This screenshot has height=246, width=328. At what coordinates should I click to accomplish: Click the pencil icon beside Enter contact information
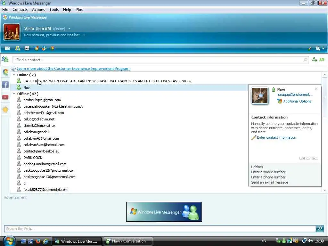[254, 138]
